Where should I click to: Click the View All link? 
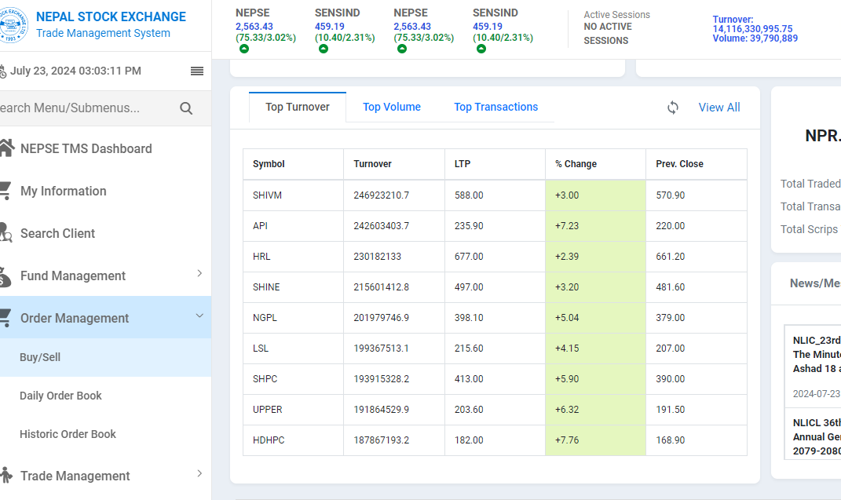click(x=719, y=108)
